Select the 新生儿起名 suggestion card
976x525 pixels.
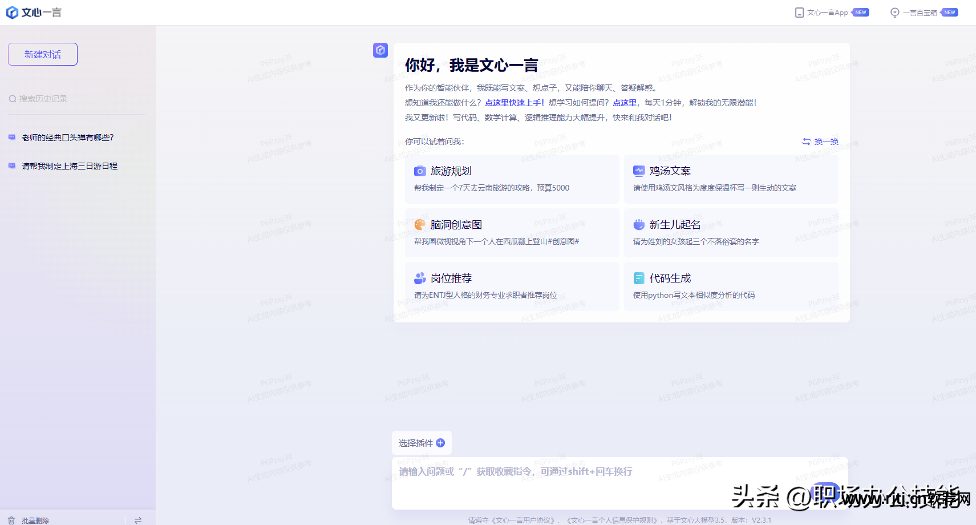point(731,233)
